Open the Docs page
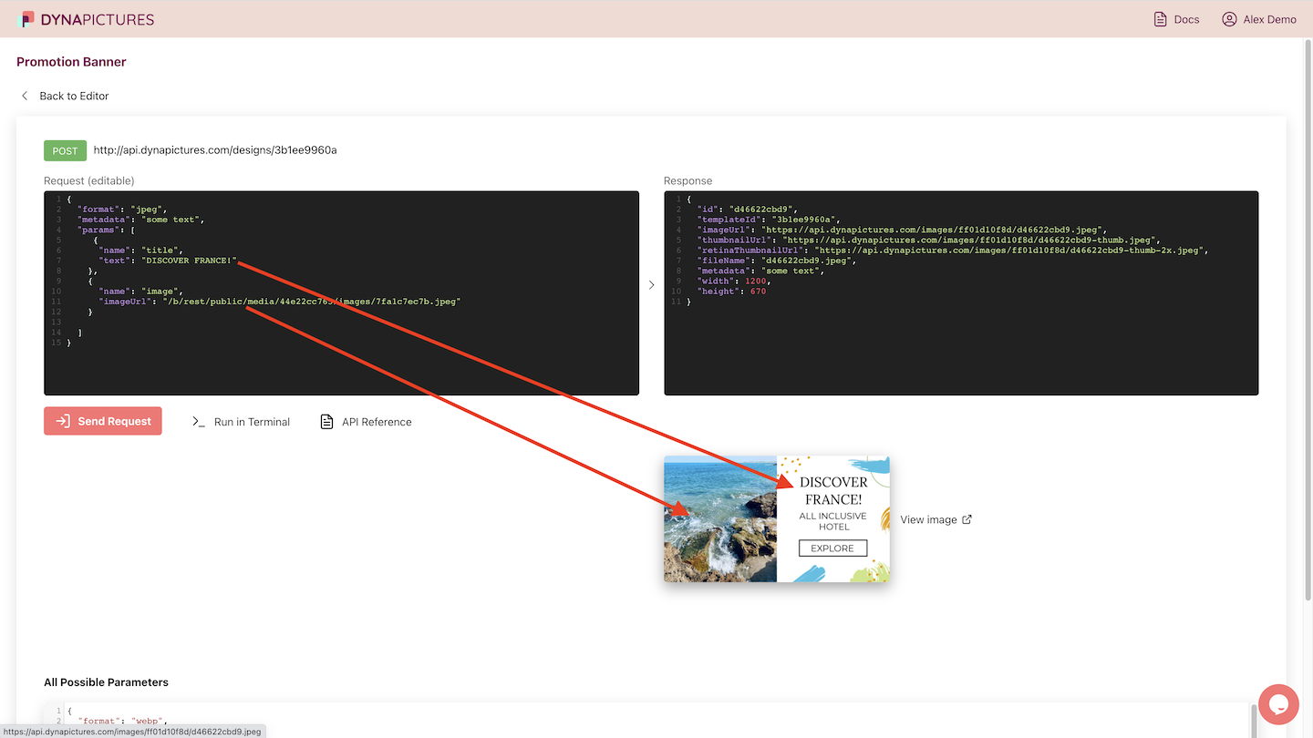The width and height of the screenshot is (1313, 738). (1186, 19)
